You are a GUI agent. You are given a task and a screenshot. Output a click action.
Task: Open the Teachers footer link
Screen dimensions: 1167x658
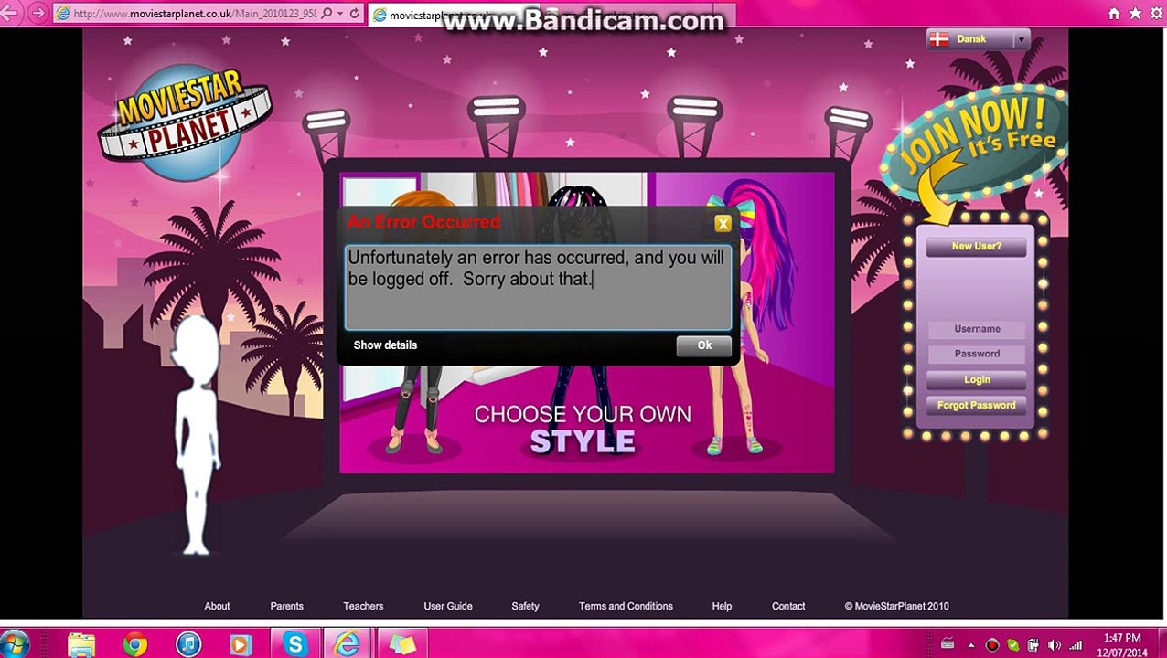click(x=363, y=606)
